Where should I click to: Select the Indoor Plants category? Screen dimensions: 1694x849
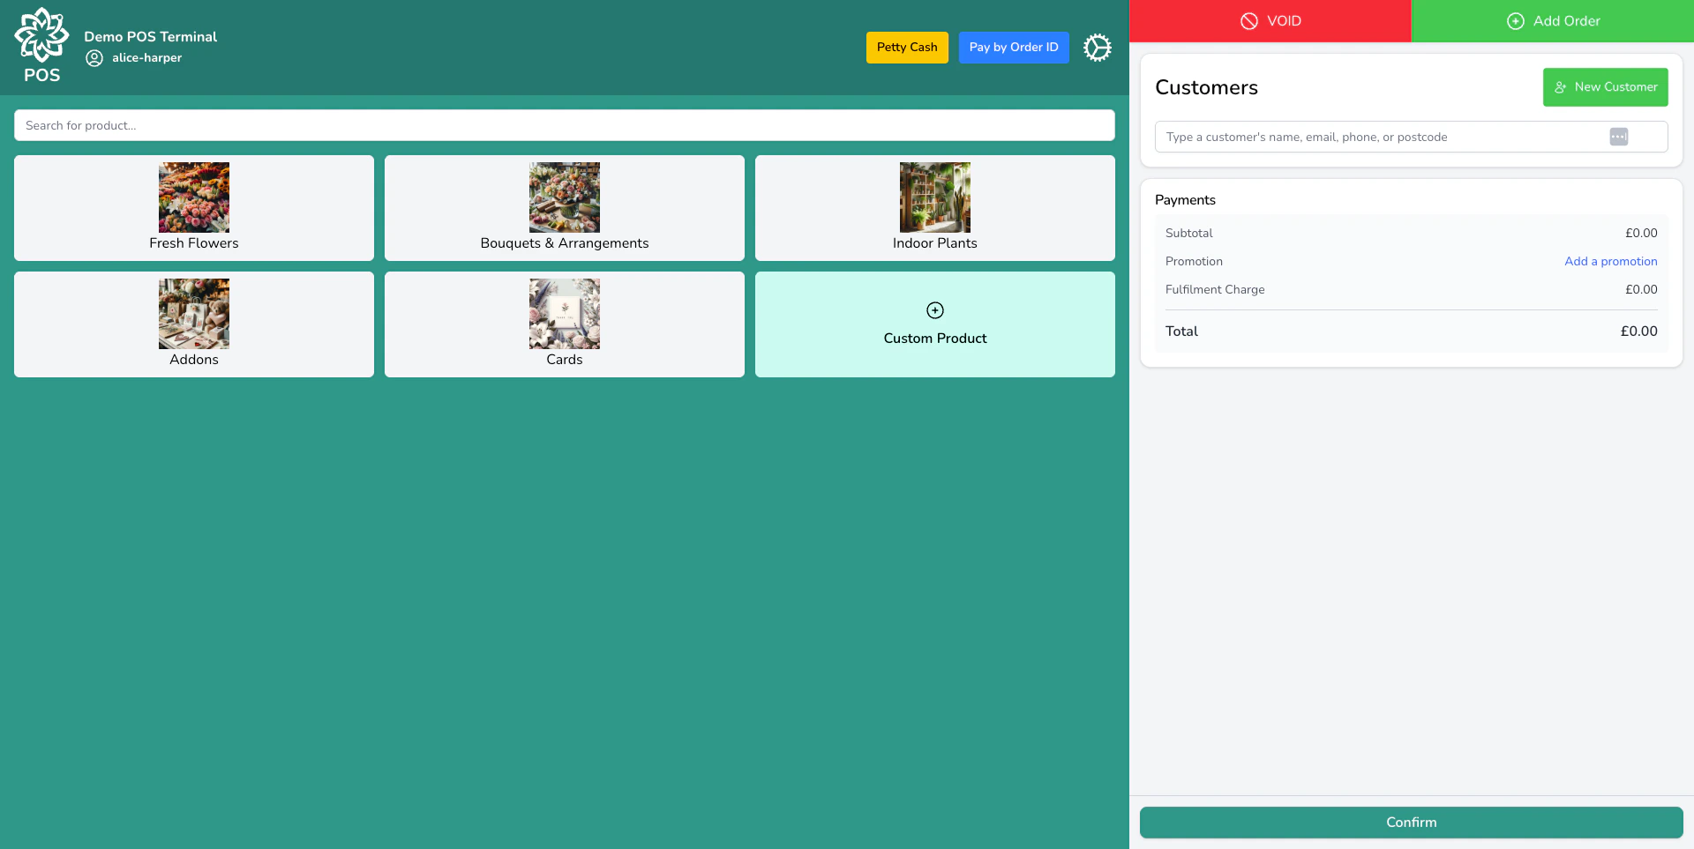point(934,208)
